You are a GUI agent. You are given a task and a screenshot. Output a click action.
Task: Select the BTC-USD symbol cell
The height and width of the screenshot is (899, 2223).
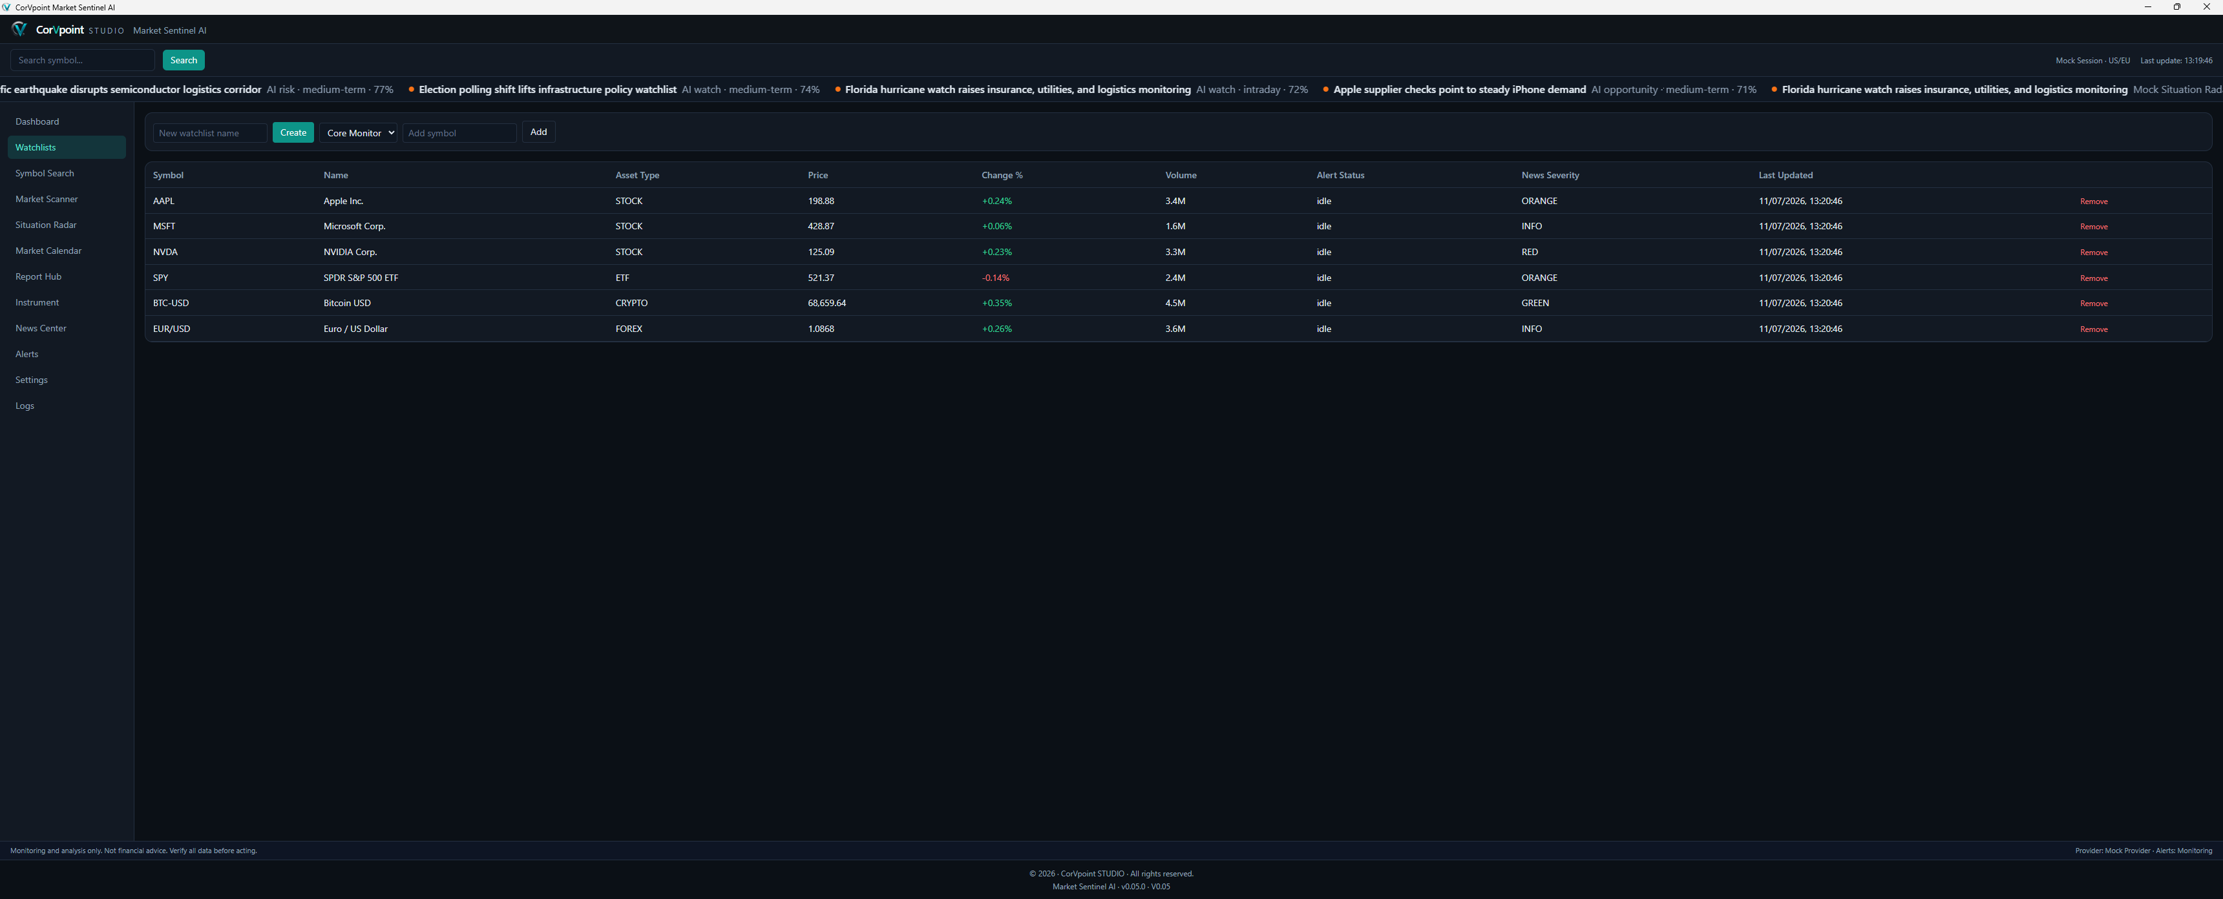coord(171,303)
